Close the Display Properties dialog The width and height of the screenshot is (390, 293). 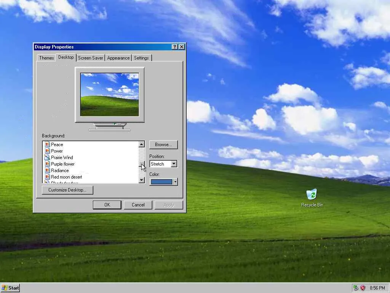point(182,47)
